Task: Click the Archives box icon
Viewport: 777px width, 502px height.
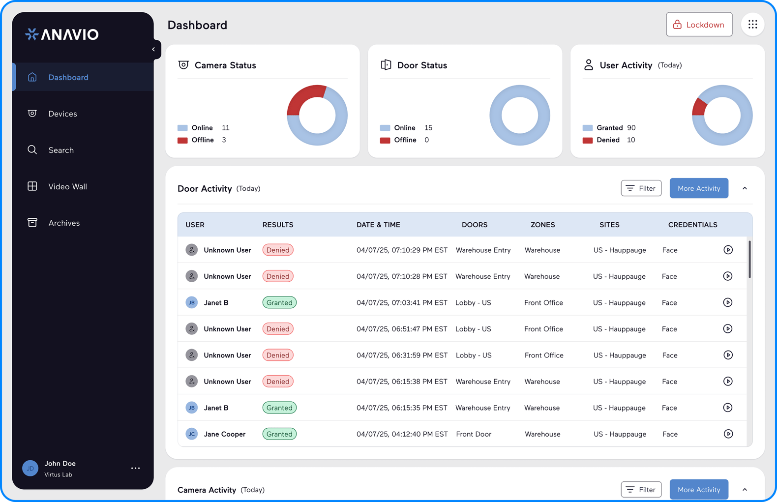Action: [x=32, y=222]
